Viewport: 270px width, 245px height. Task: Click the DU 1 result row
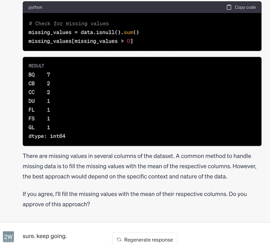[39, 101]
